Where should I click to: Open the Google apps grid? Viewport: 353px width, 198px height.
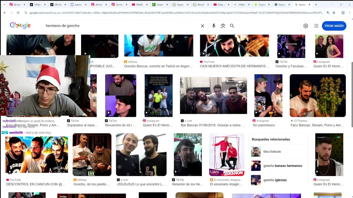[x=316, y=26]
